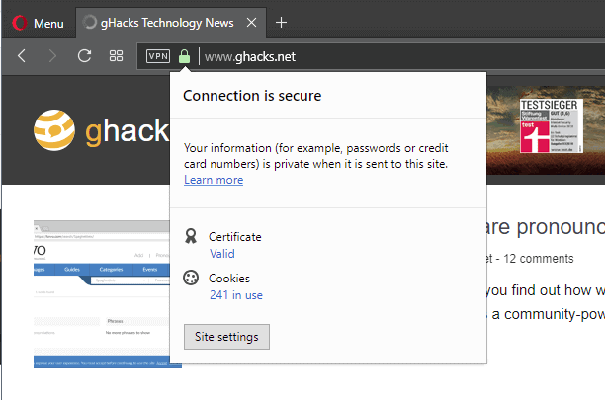
Task: Reload the page with the refresh icon
Action: point(84,56)
